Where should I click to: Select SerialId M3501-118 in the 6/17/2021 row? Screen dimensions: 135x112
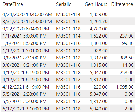(68, 109)
